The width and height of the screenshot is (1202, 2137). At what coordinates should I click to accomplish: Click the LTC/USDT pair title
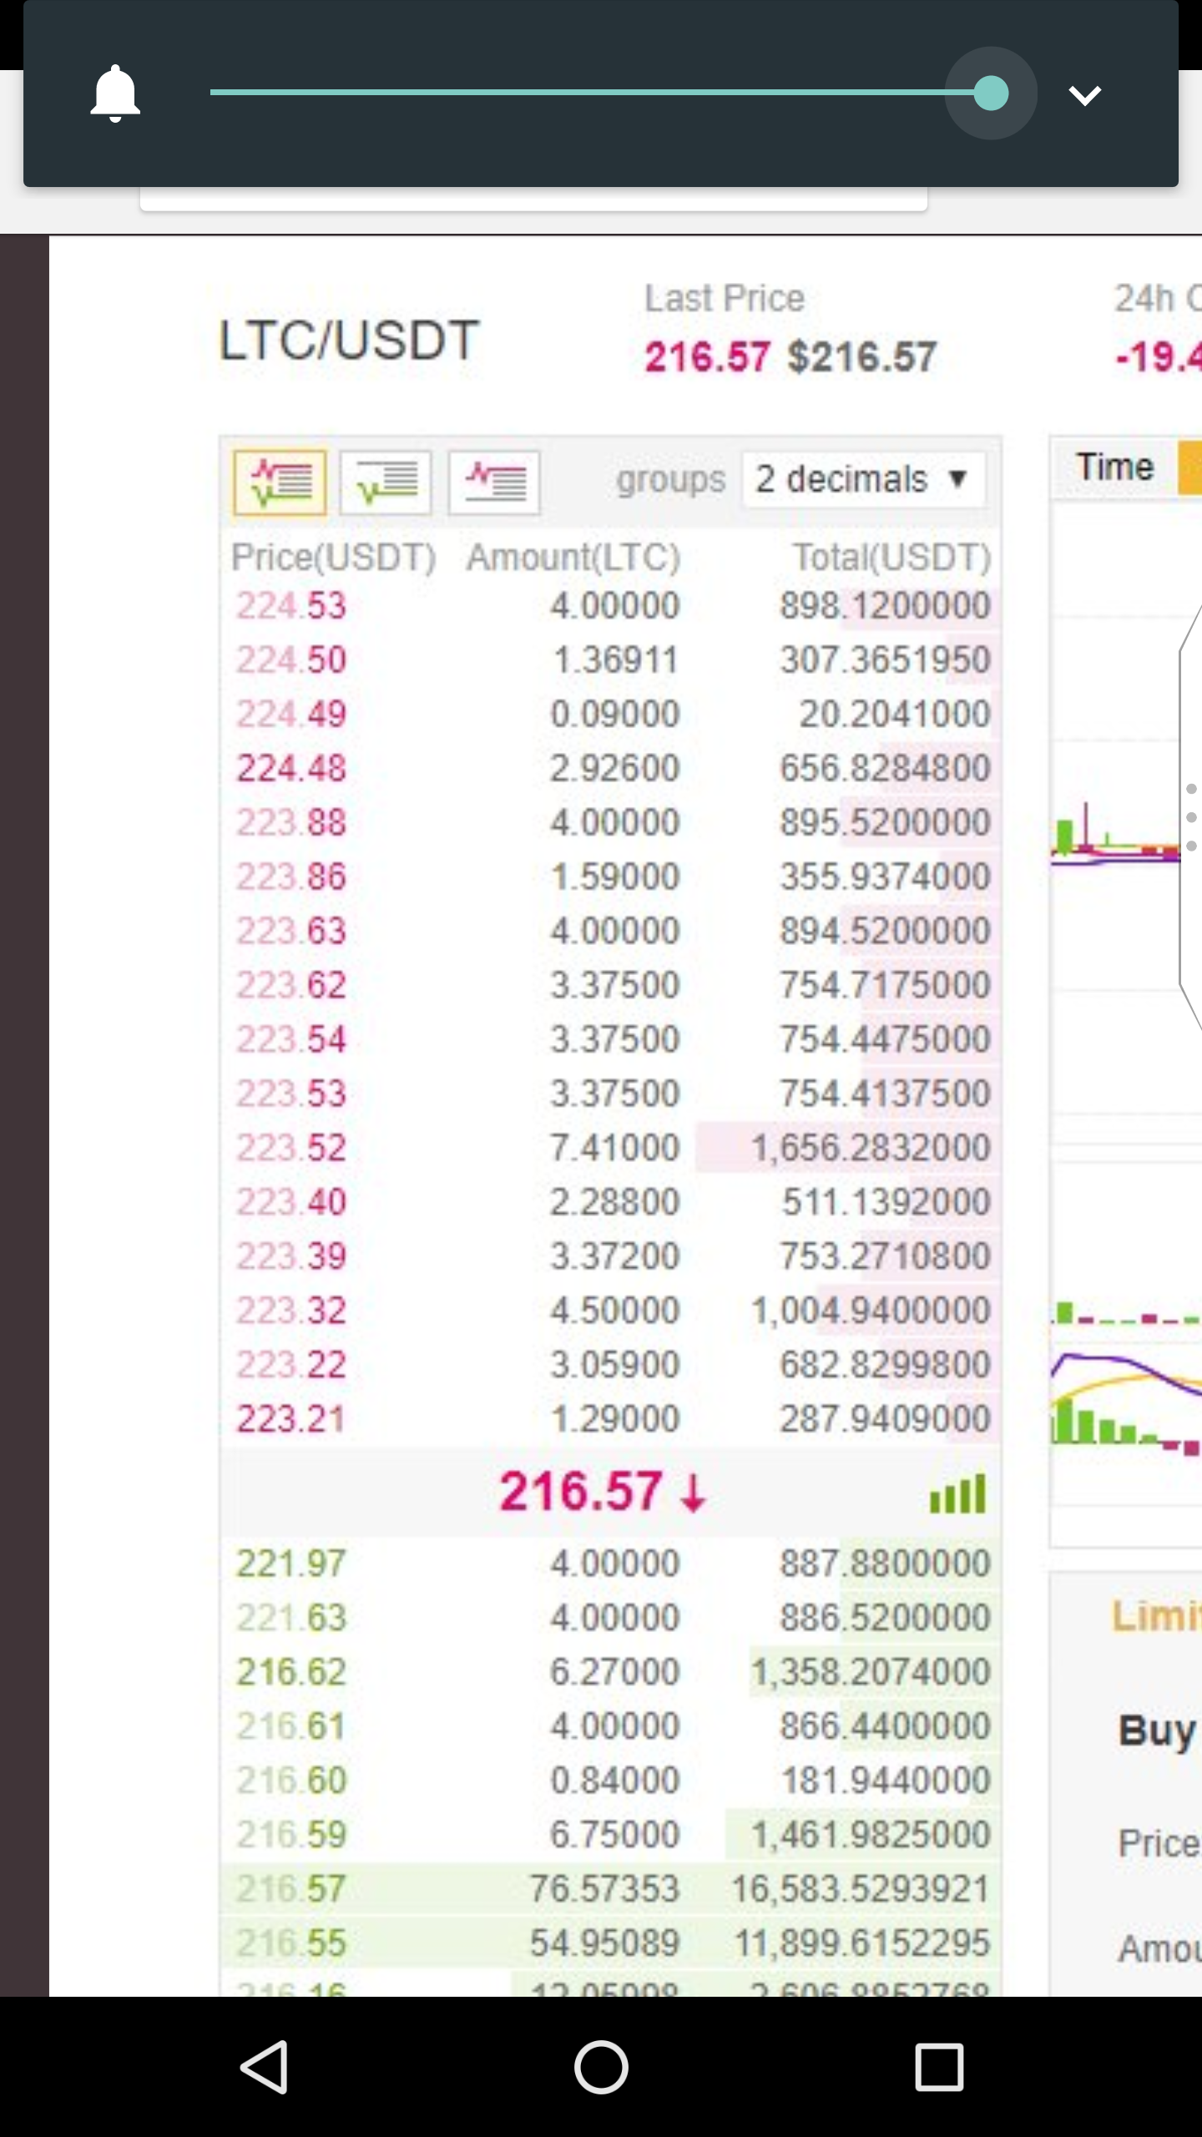(x=349, y=341)
